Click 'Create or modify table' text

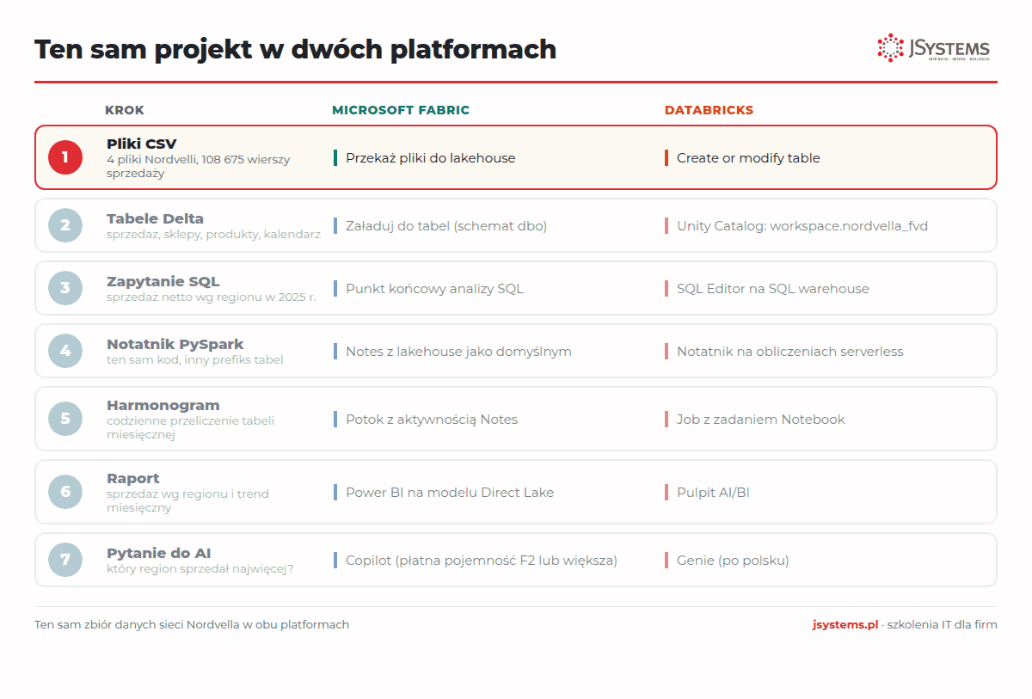pyautogui.click(x=748, y=158)
